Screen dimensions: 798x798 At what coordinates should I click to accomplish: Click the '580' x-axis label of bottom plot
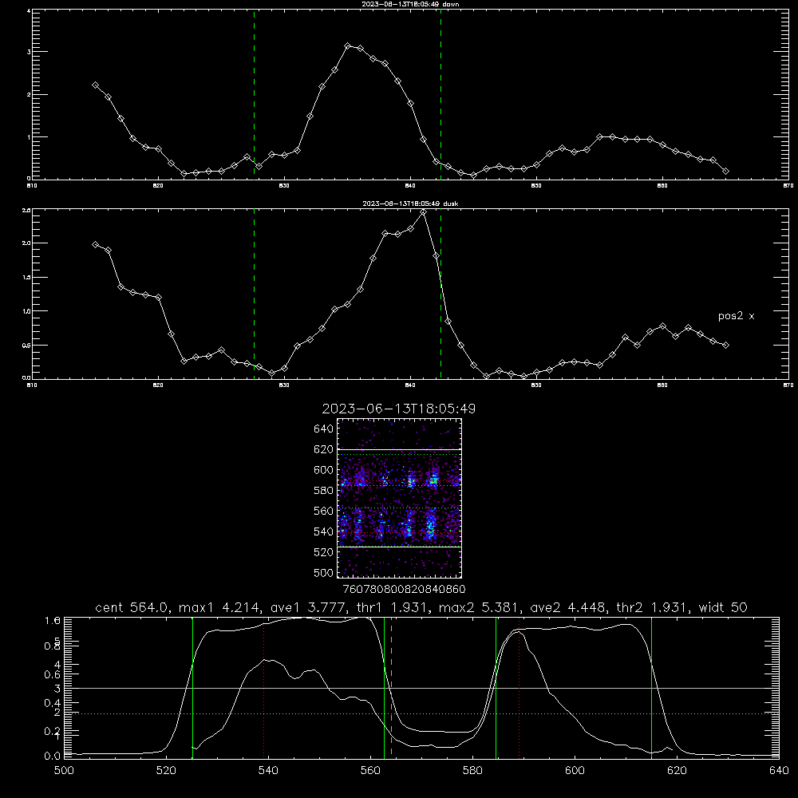[472, 771]
